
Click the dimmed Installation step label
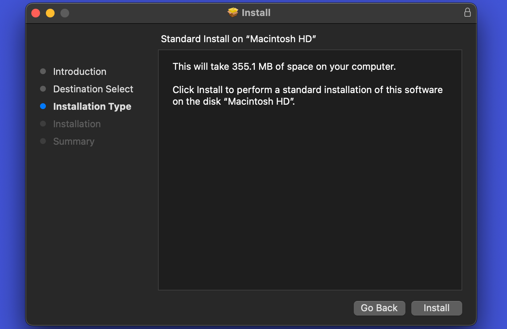77,124
